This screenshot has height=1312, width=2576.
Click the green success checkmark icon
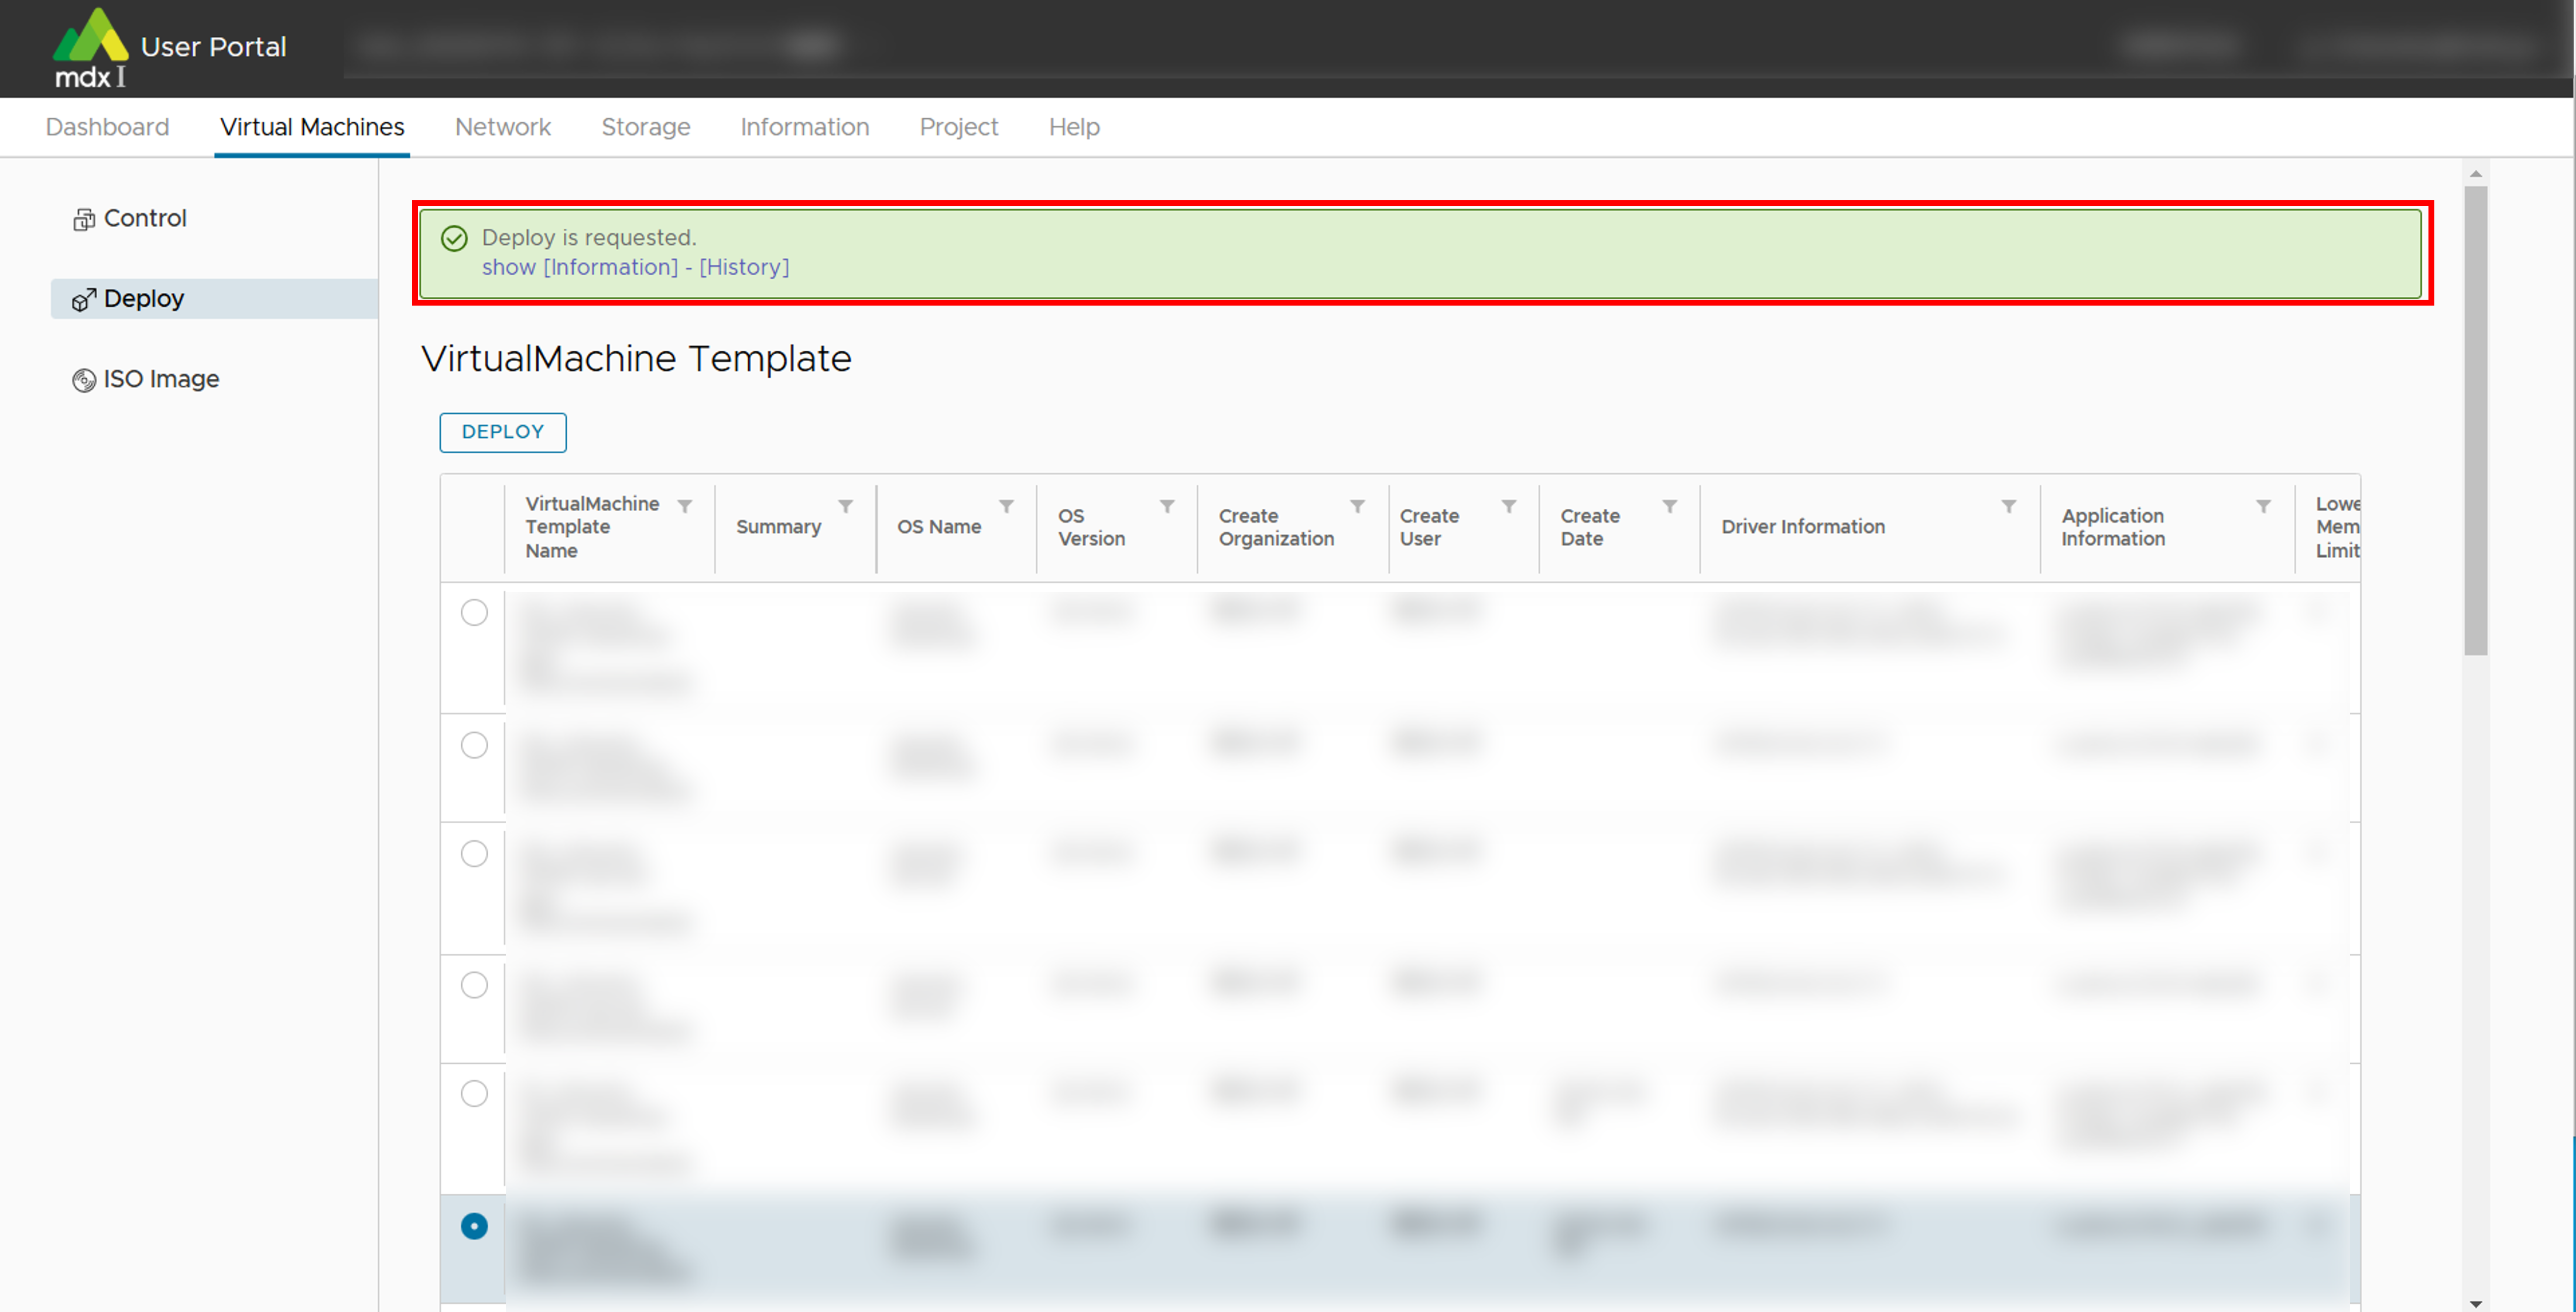click(454, 238)
